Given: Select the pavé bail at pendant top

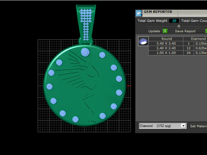Looking at the screenshot, I should click(86, 24).
